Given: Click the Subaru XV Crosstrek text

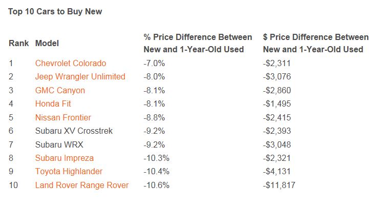Looking at the screenshot, I should click(x=74, y=131).
